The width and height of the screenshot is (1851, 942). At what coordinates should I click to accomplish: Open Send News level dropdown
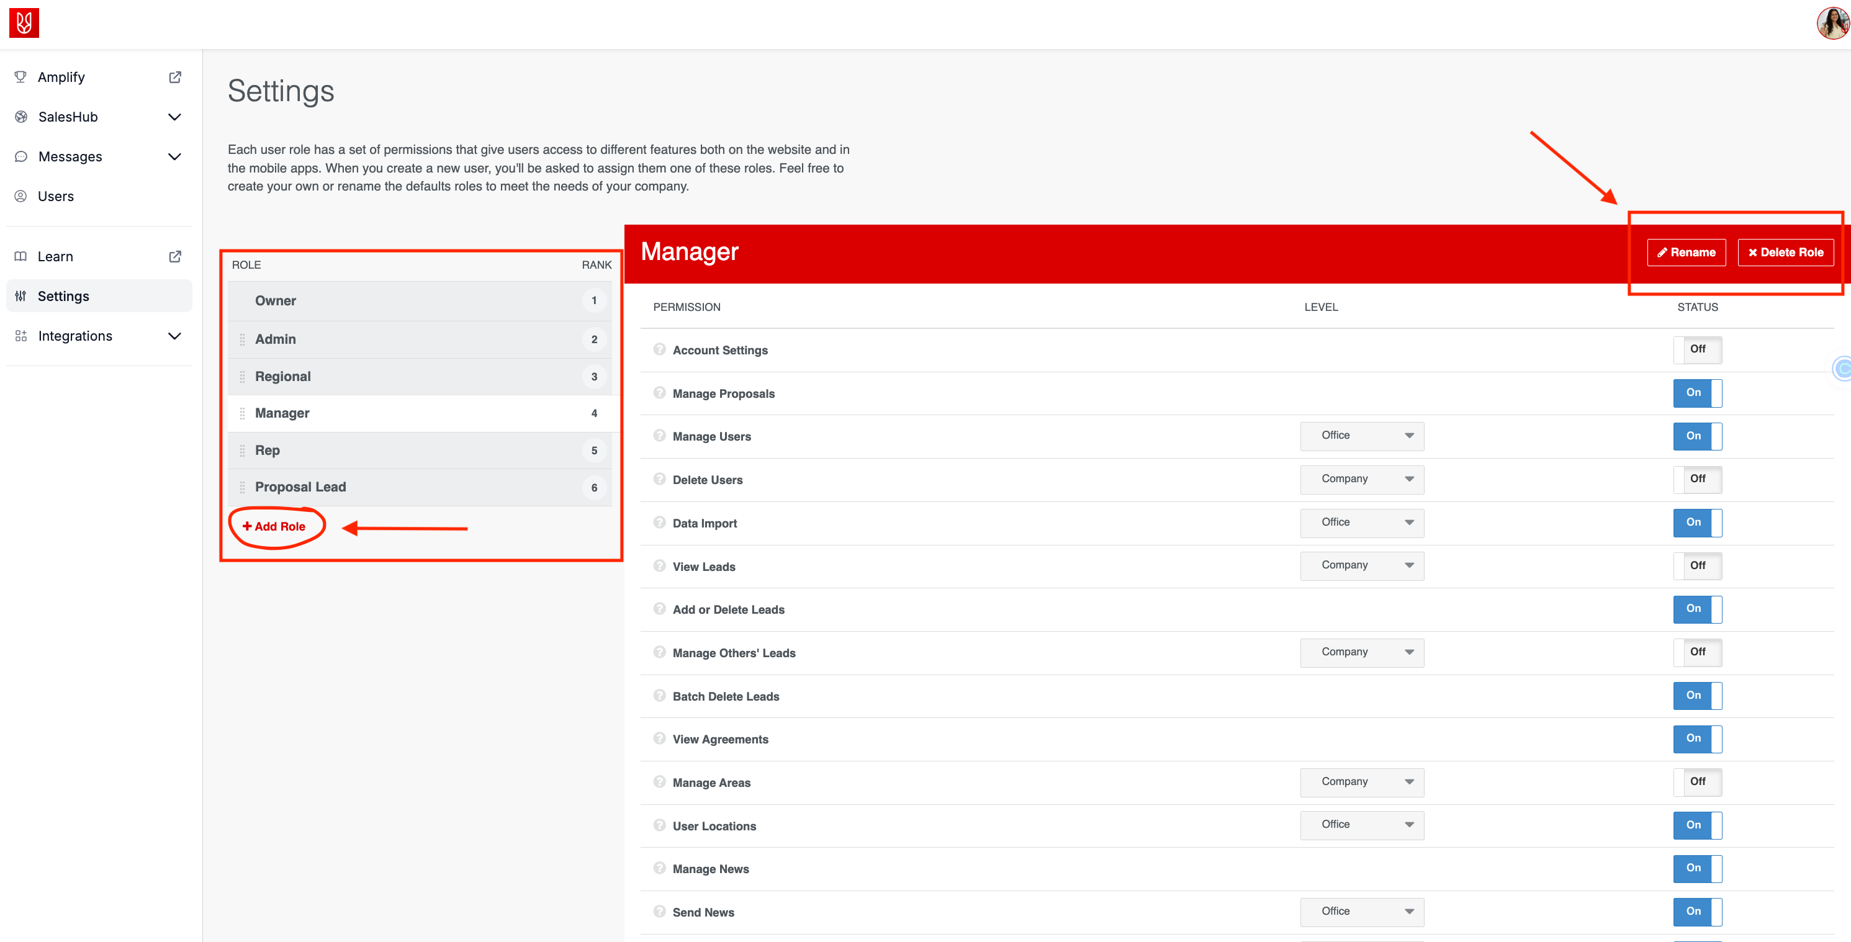point(1362,912)
